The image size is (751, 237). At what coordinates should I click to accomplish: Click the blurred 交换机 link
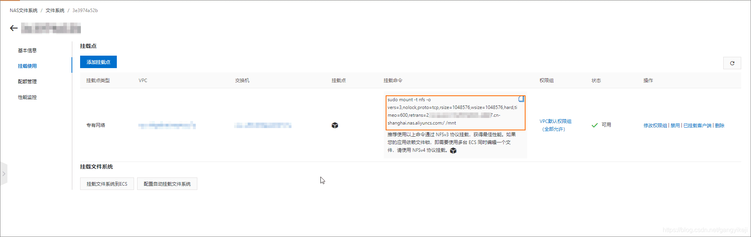263,125
